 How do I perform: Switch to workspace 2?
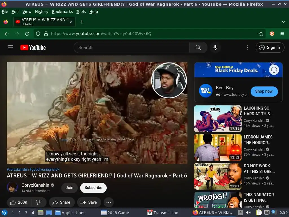[x=19, y=213]
